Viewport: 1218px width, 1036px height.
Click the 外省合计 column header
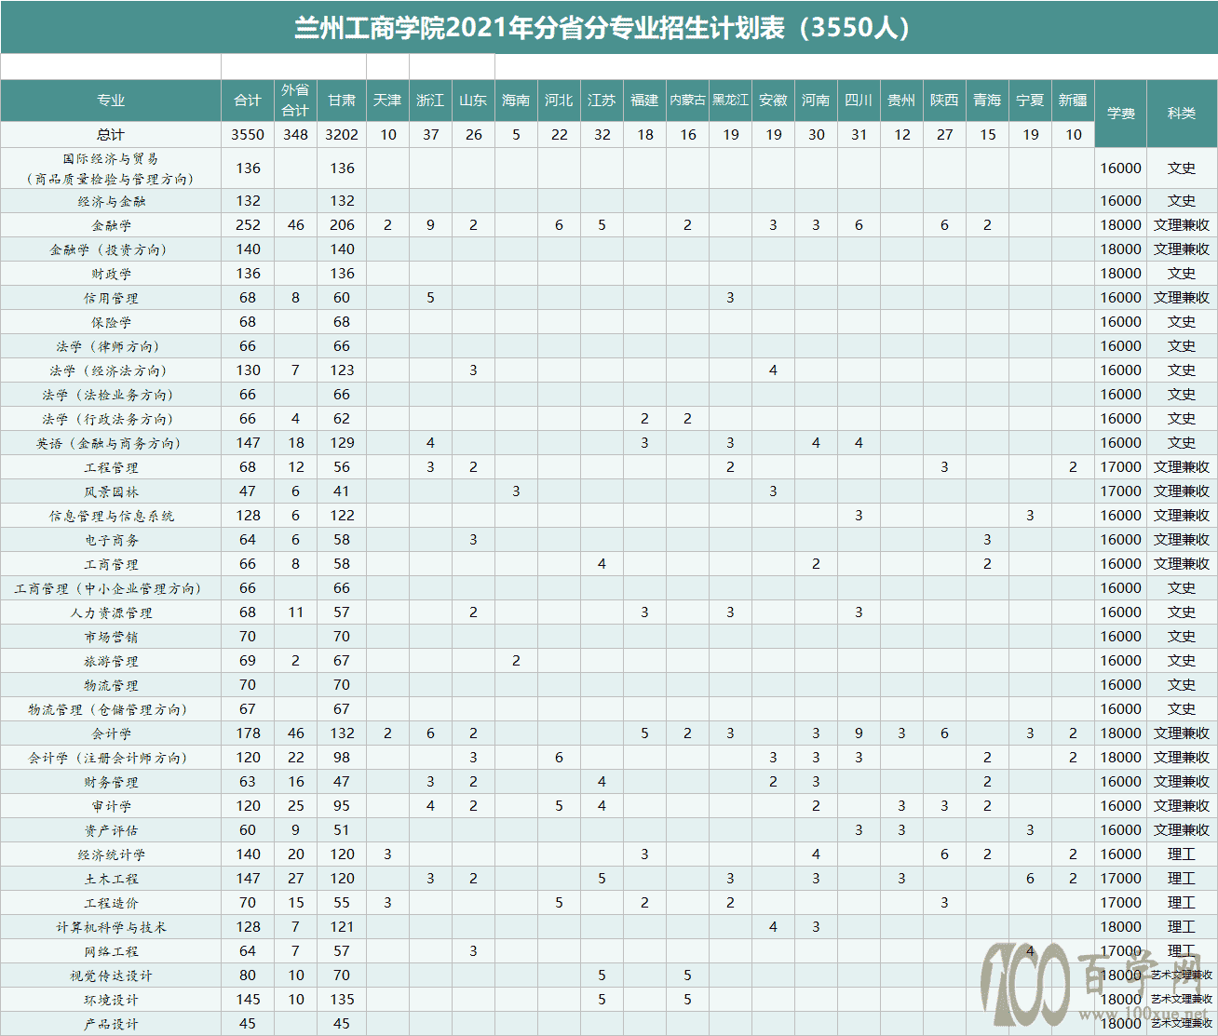(x=295, y=101)
